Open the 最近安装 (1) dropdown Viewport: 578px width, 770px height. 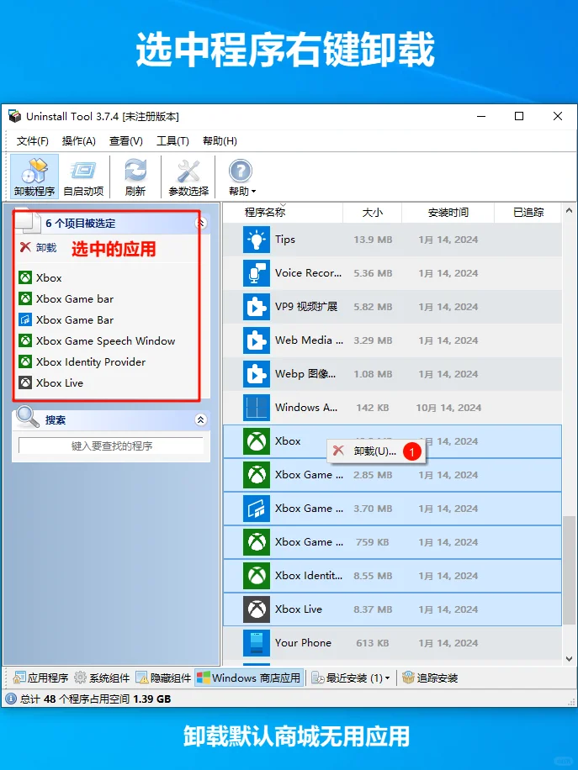[351, 678]
